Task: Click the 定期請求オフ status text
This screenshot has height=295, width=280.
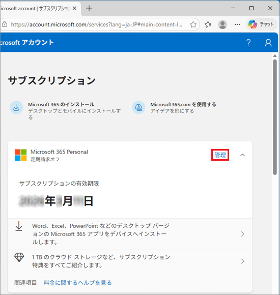Action: pos(45,159)
